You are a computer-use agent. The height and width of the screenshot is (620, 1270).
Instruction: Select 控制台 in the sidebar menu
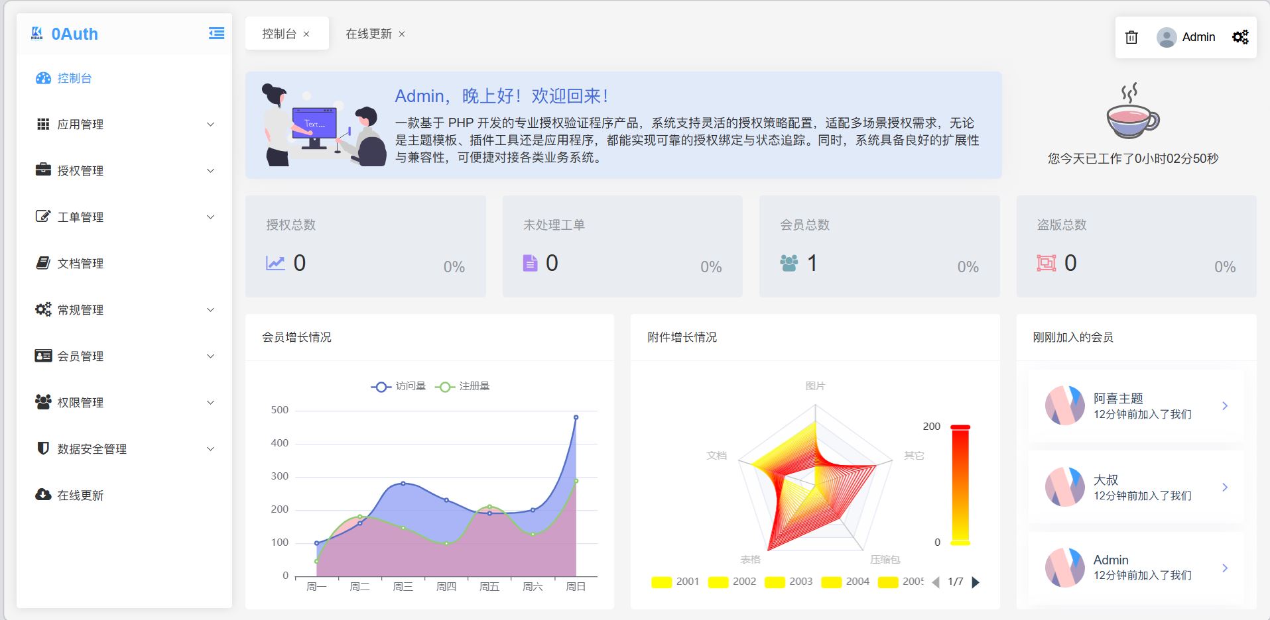(124, 78)
